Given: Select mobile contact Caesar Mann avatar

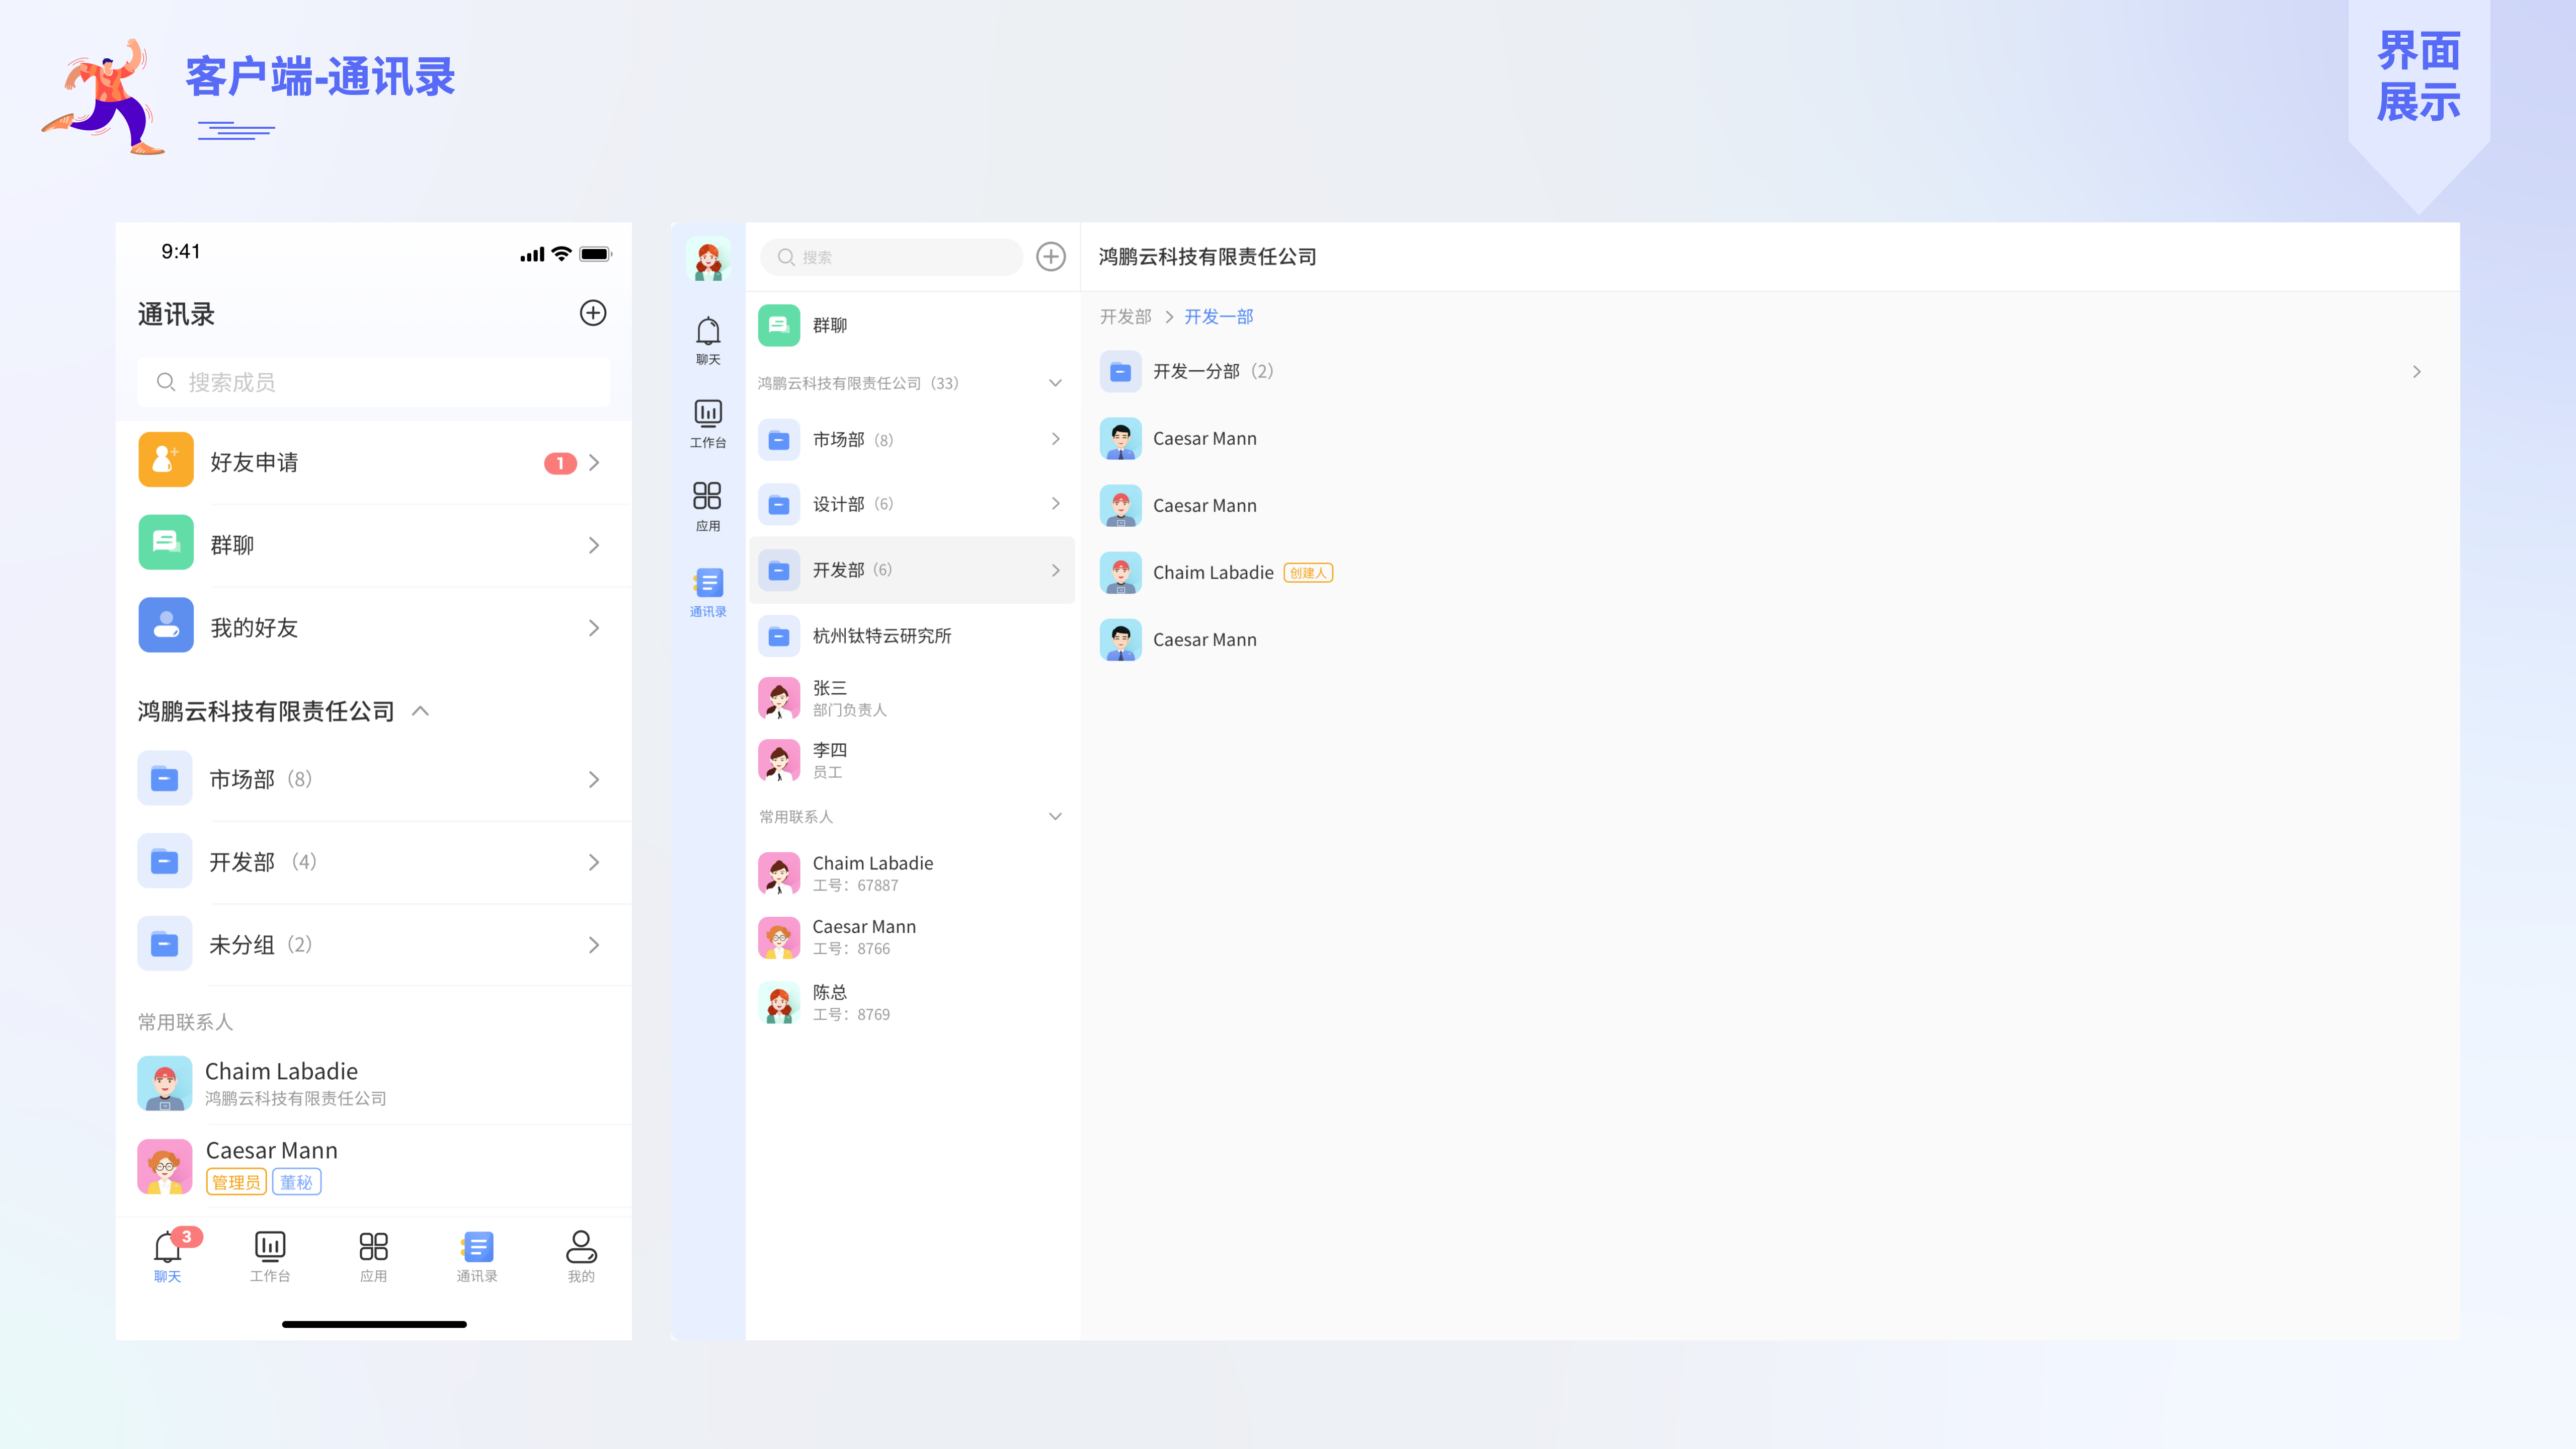Looking at the screenshot, I should pyautogui.click(x=165, y=1167).
